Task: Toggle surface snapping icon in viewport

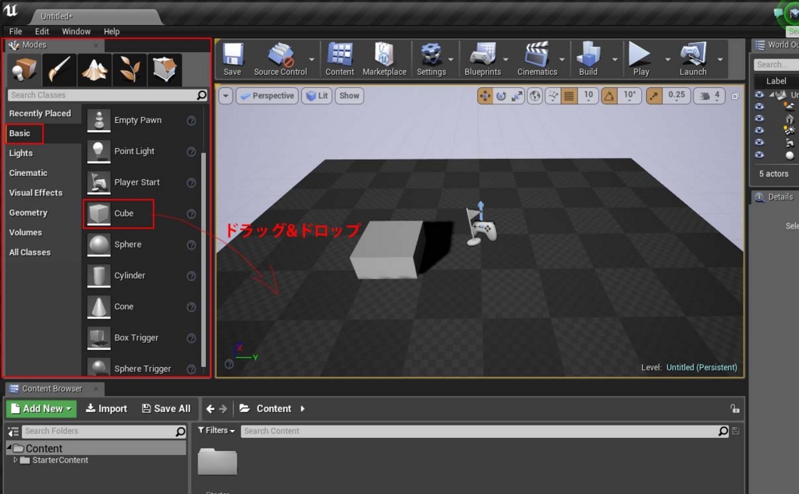Action: click(553, 96)
